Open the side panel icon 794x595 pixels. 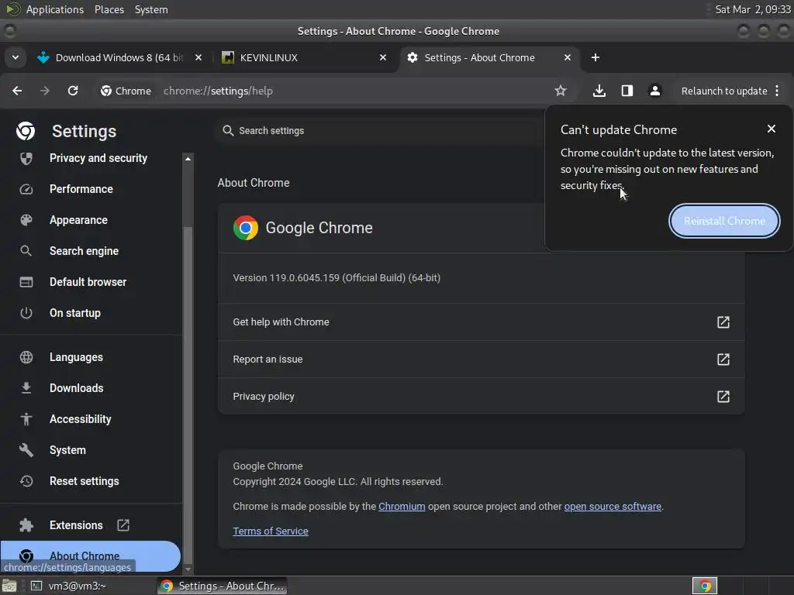pos(627,91)
